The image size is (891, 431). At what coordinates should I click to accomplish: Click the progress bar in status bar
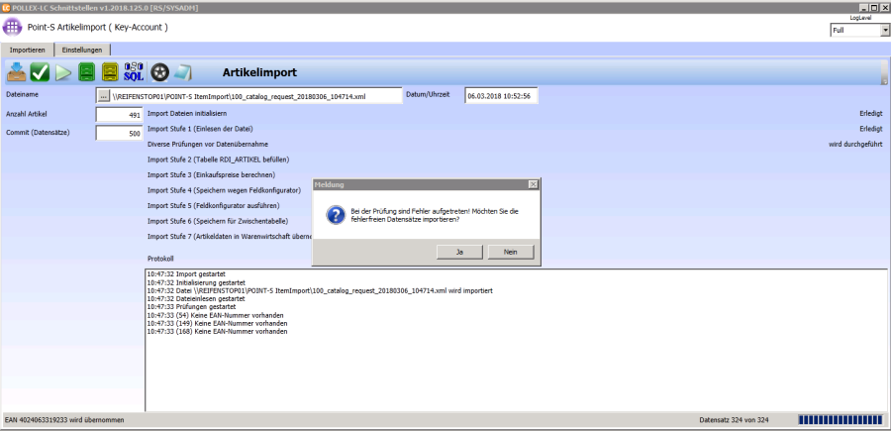(x=838, y=419)
